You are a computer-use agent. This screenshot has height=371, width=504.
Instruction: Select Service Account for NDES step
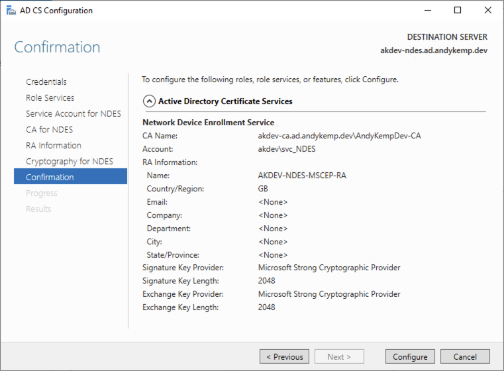74,114
